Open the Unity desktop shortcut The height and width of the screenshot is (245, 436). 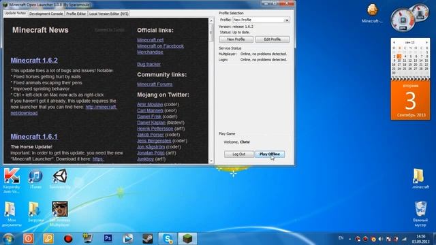coord(60,179)
